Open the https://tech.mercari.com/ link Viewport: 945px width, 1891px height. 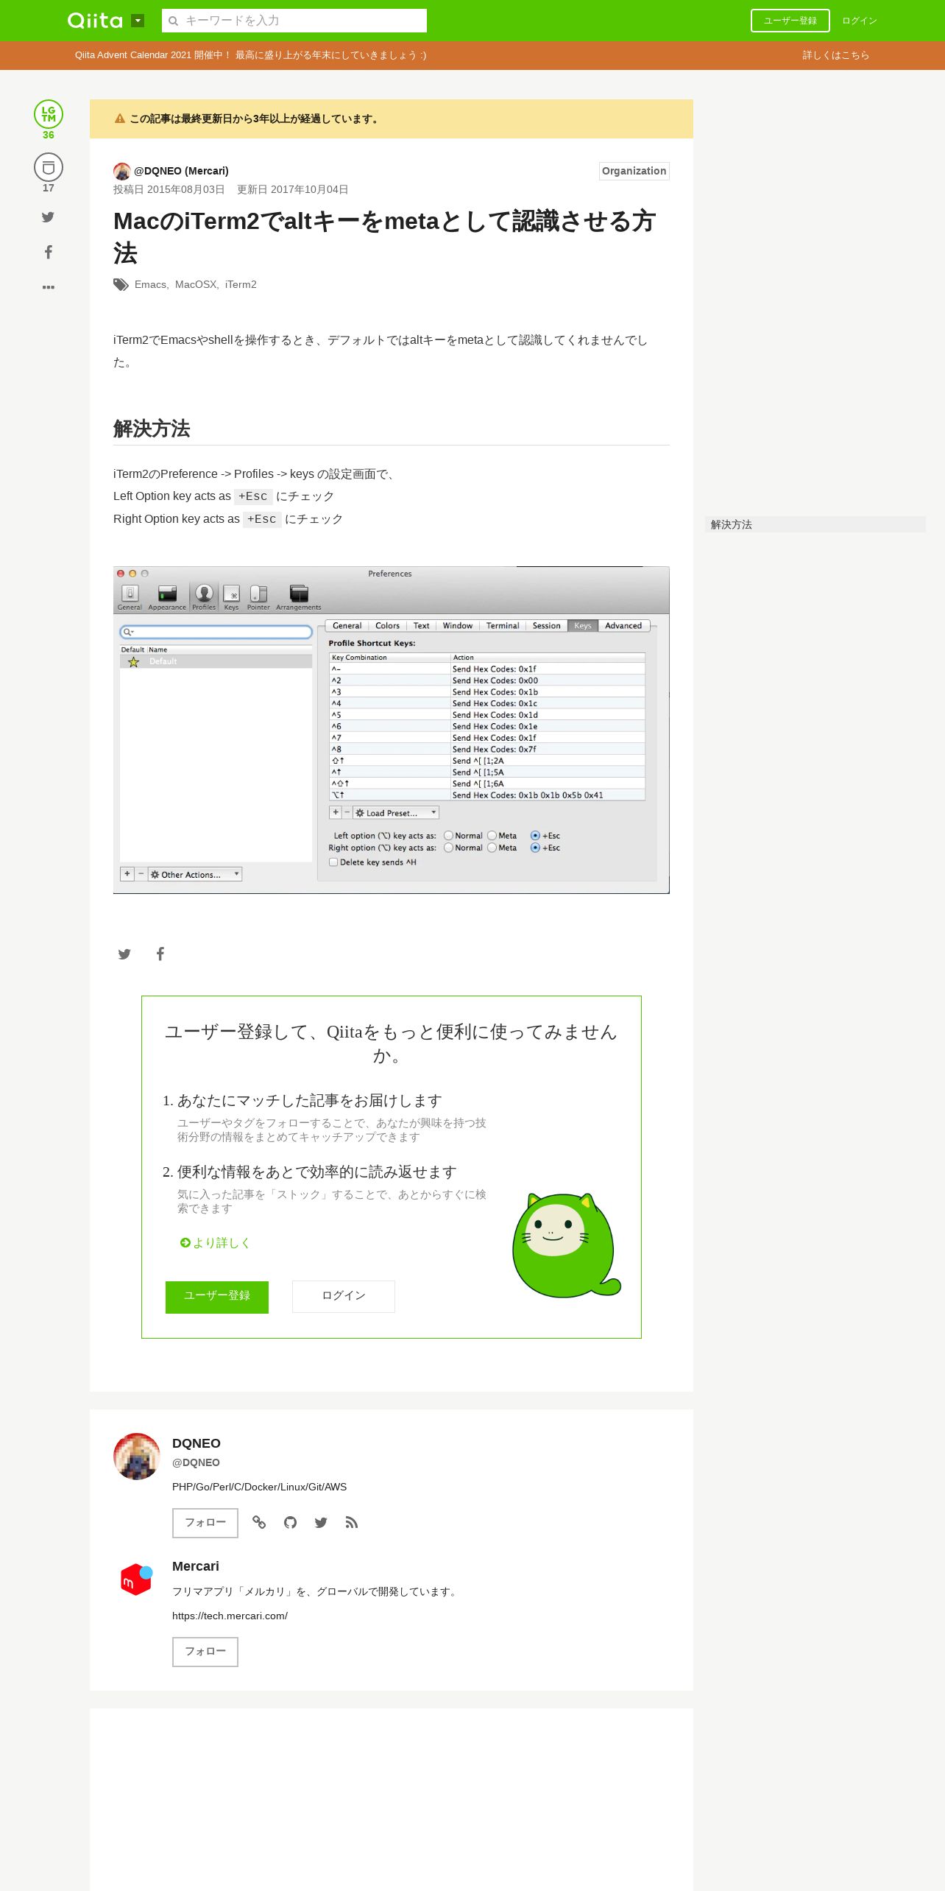(x=230, y=1616)
